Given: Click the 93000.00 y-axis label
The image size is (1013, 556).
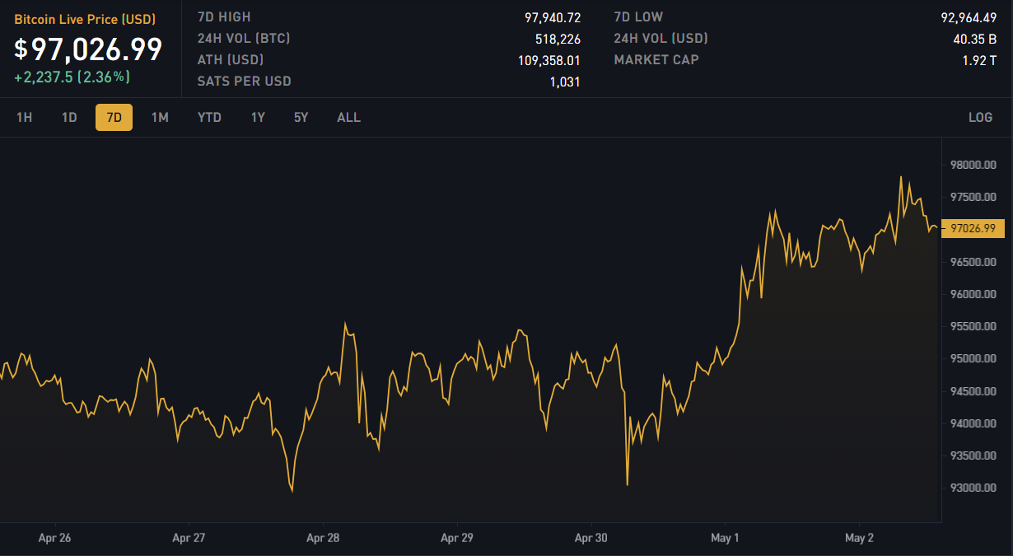Looking at the screenshot, I should pos(973,488).
